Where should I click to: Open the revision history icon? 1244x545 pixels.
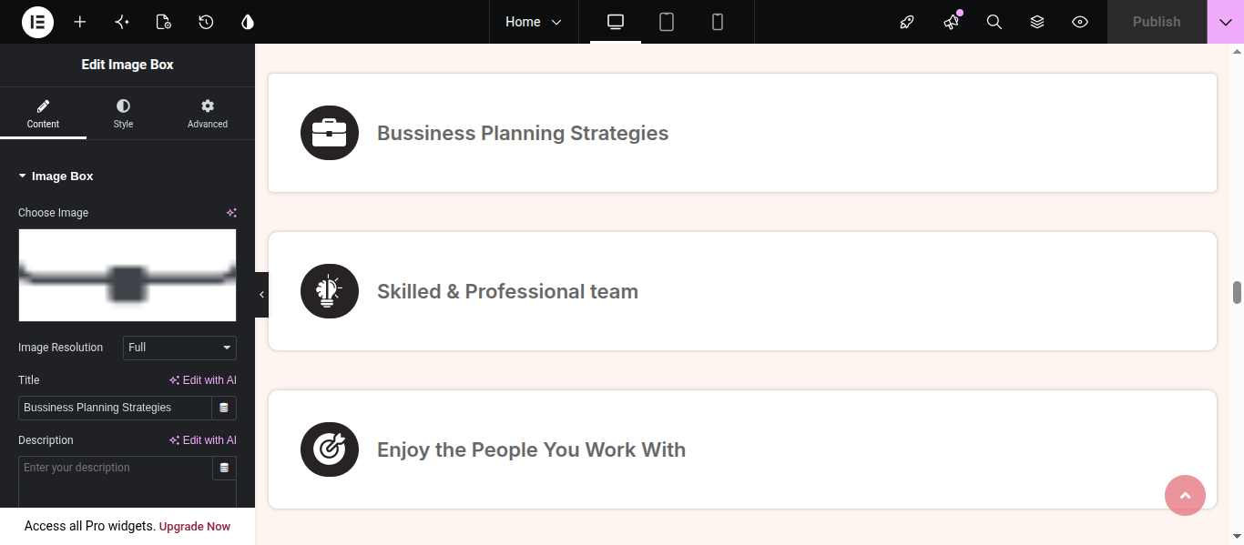pos(206,22)
